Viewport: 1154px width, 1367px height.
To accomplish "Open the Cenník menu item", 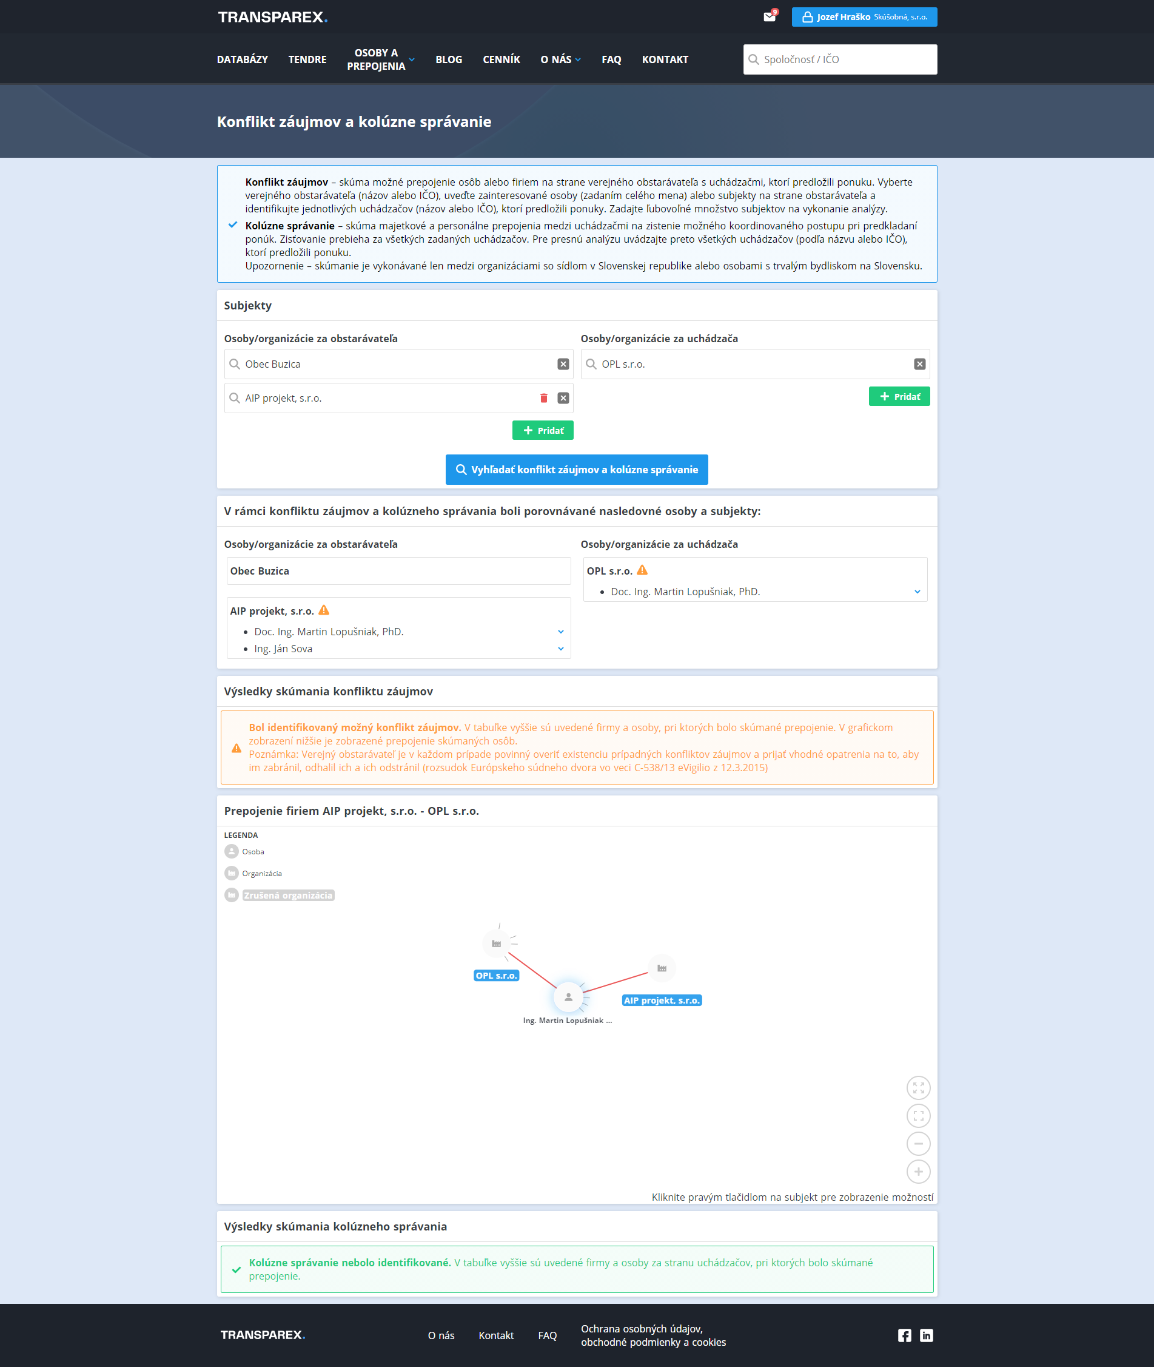I will [x=501, y=59].
